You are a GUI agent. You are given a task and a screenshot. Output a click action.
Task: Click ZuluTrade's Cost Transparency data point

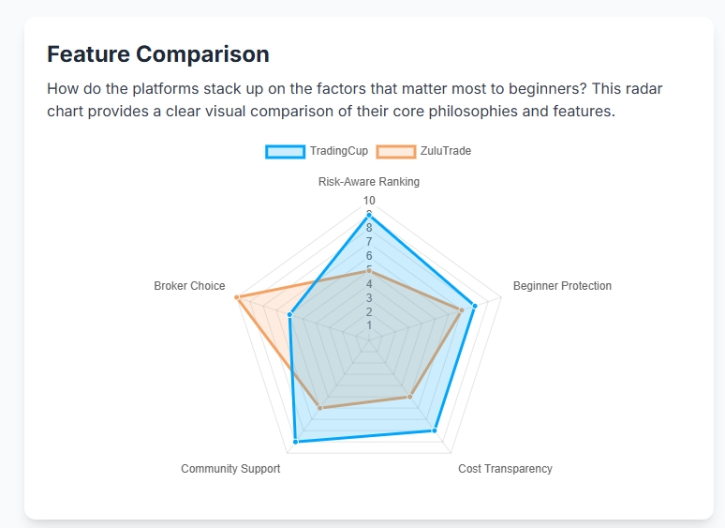coord(409,397)
